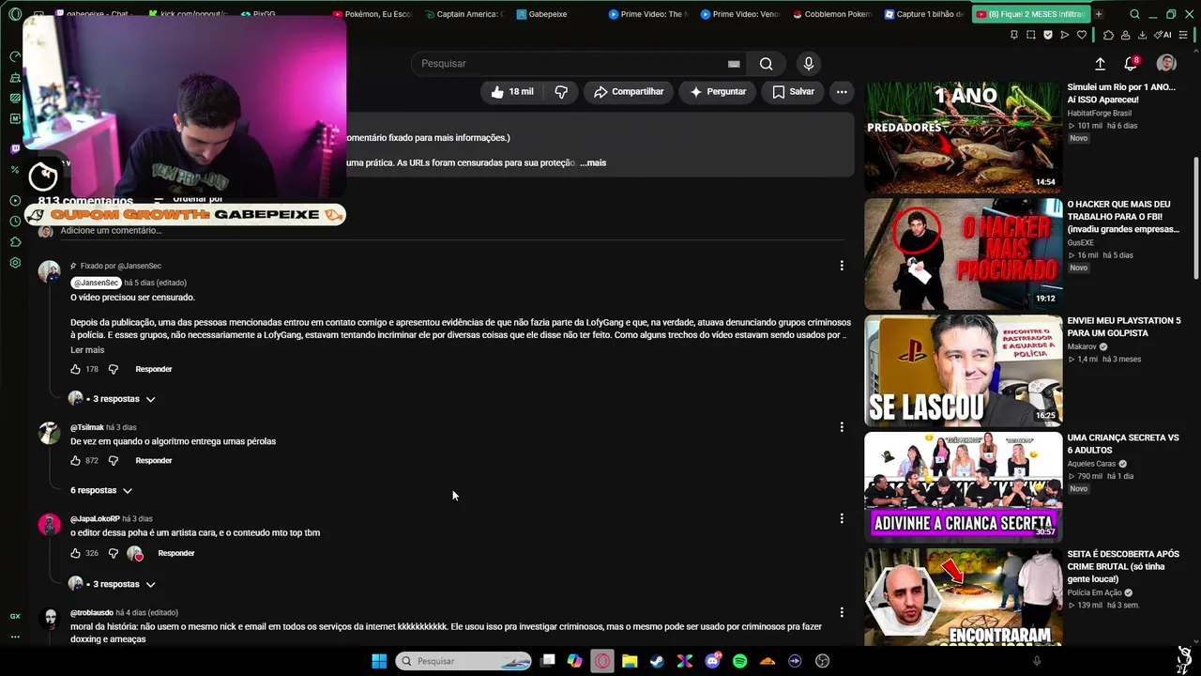The image size is (1201, 676).
Task: Open SEITA É DESCOBERTA video title
Action: tap(1123, 567)
